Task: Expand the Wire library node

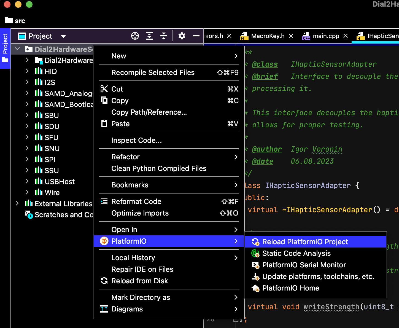Action: 27,192
